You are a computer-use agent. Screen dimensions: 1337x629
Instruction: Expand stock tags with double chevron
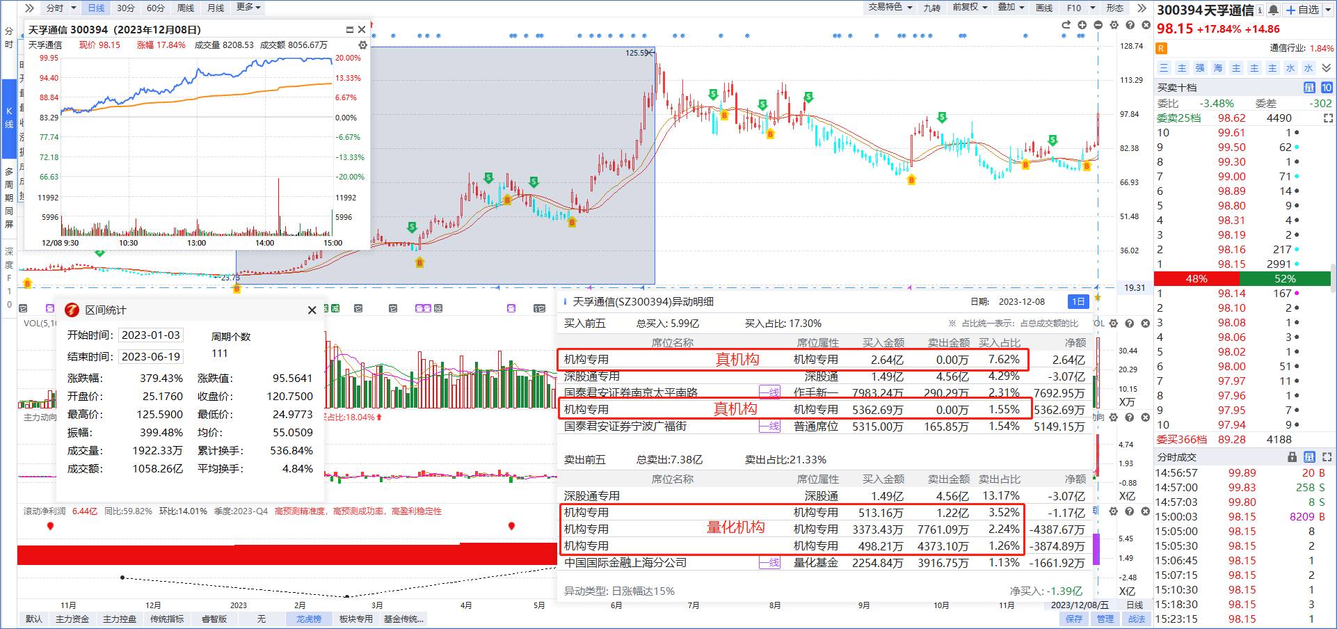coord(1327,68)
